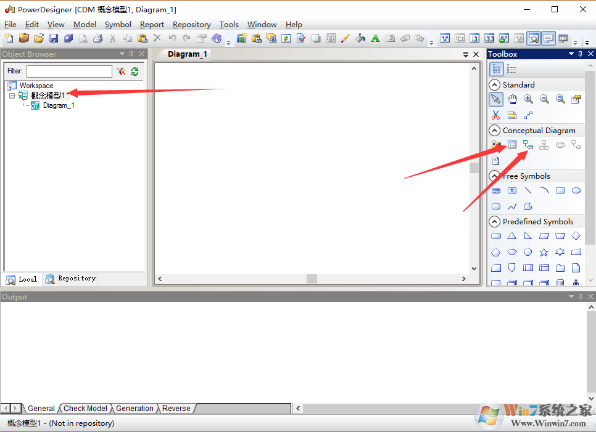Select the triangle predefined symbol
596x432 pixels.
click(x=512, y=236)
